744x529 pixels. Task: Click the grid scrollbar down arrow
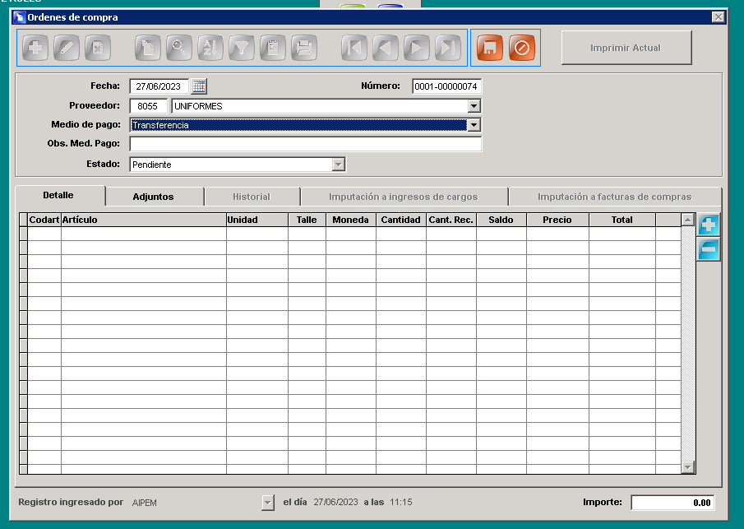[x=688, y=467]
